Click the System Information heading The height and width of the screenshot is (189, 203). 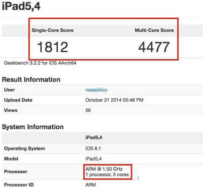pyautogui.click(x=32, y=127)
